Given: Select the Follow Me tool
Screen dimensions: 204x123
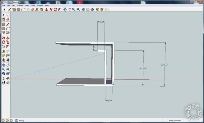Looking at the screenshot, I should coord(8,42).
